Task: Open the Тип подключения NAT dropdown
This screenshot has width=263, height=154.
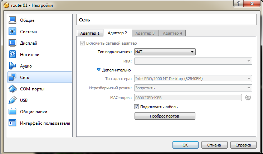Action: (165, 52)
